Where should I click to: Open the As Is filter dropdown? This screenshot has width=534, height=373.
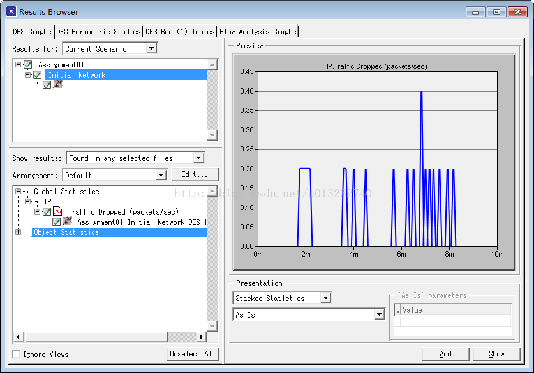[379, 314]
